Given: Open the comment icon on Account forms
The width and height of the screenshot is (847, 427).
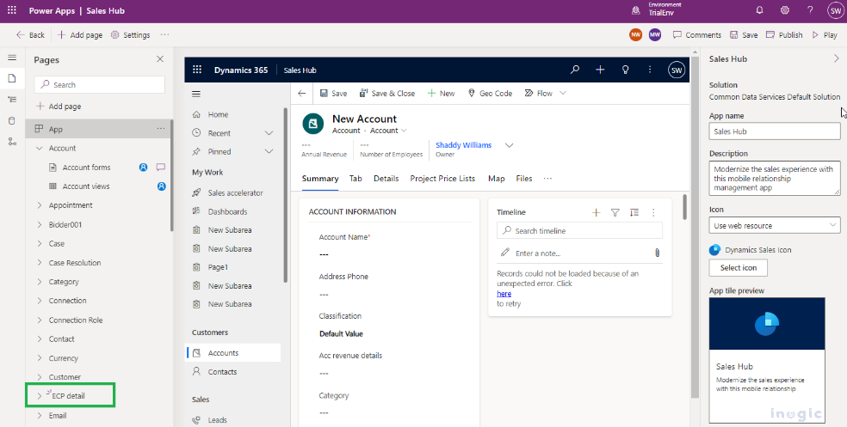Looking at the screenshot, I should click(160, 168).
